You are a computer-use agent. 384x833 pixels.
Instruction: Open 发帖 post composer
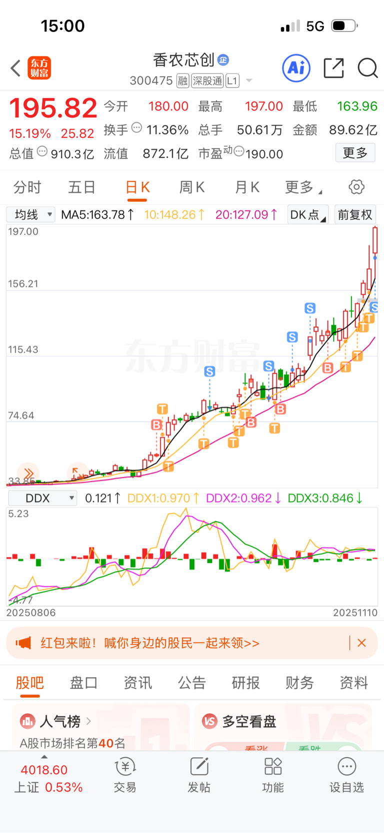(x=199, y=775)
